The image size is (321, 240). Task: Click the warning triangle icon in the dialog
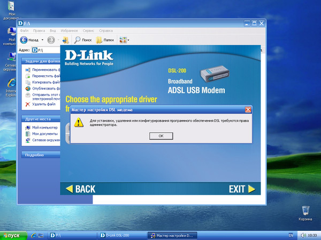pos(79,122)
